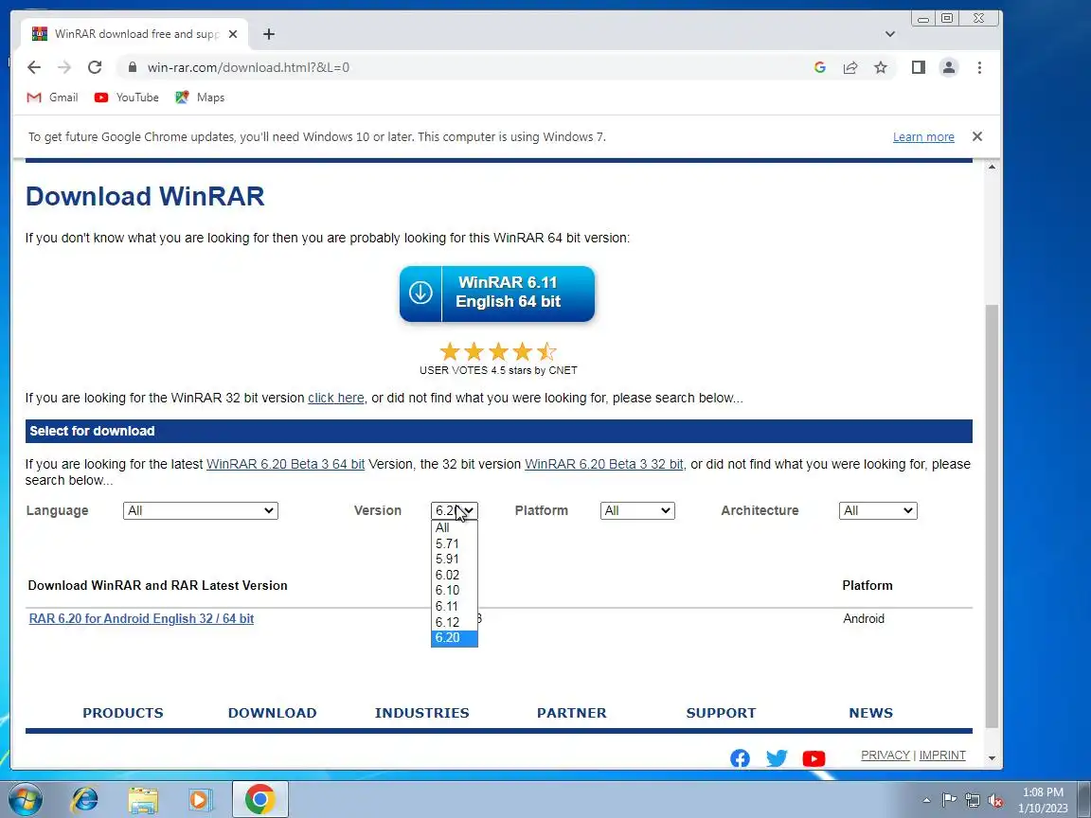Open the Language dropdown
This screenshot has height=818, width=1091.
pos(201,510)
